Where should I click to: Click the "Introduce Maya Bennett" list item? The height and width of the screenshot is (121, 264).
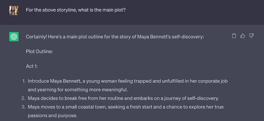pyautogui.click(x=128, y=81)
